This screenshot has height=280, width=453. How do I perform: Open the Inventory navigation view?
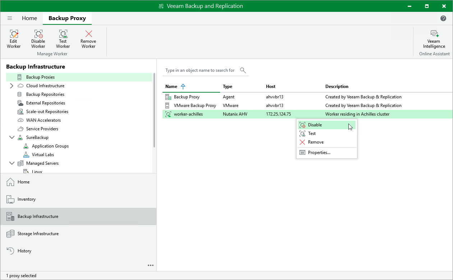click(x=78, y=199)
